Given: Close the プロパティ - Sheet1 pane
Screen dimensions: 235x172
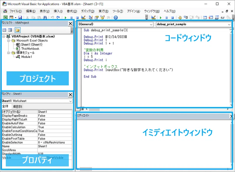Looking at the screenshot, I should [70, 95].
